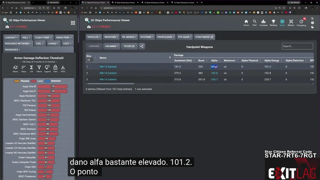Open the FPS GEAR menu
Screen dimensions: 320x180
[184, 37]
